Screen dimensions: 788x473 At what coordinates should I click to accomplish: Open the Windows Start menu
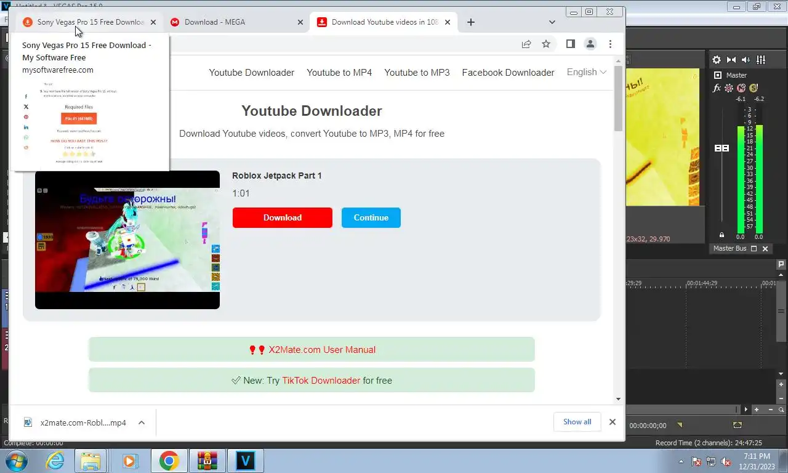(x=16, y=460)
